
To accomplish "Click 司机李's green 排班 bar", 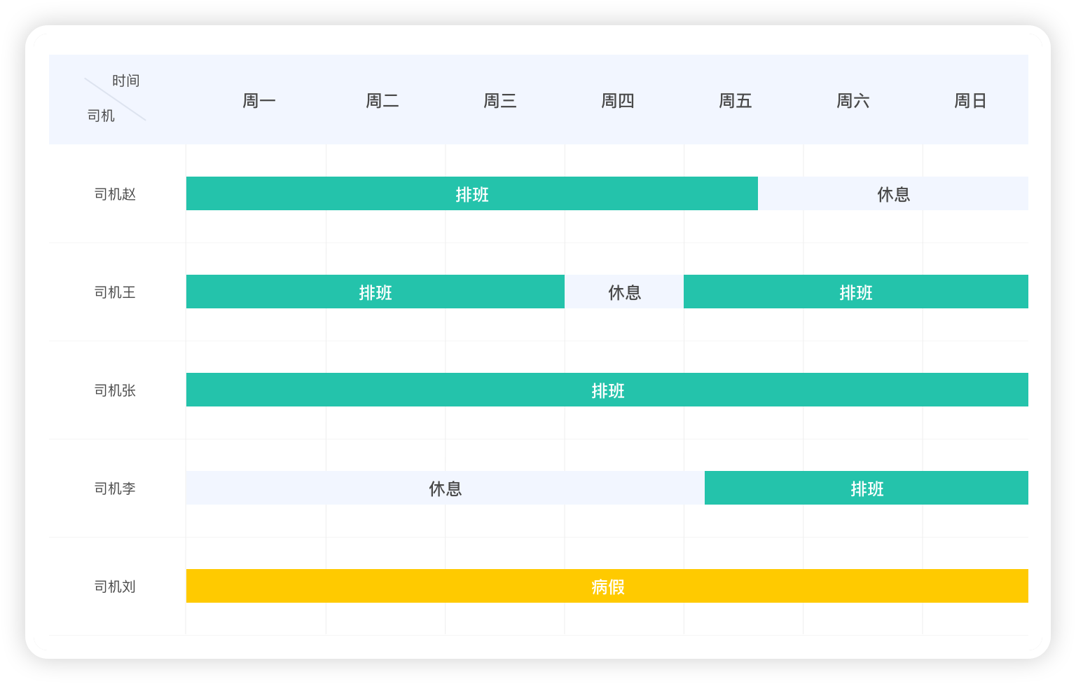I will tap(867, 488).
